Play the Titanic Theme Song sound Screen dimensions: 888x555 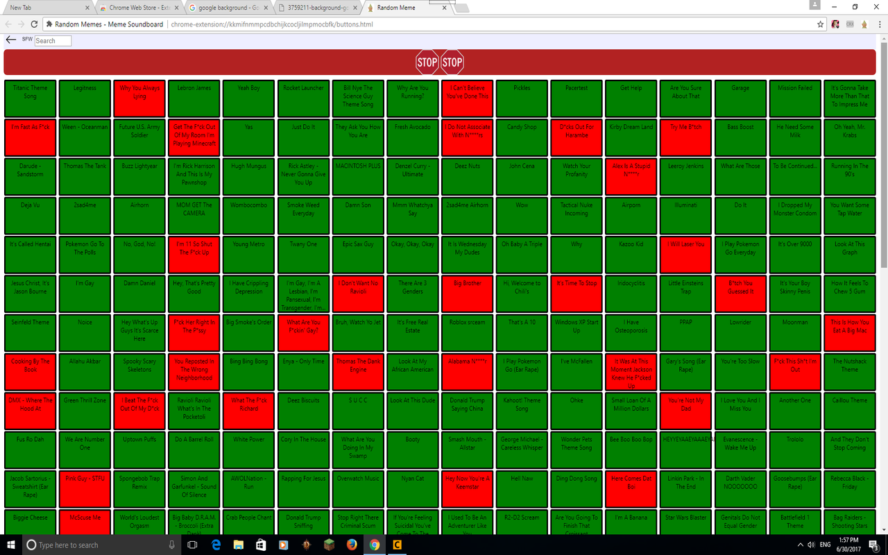(x=31, y=99)
